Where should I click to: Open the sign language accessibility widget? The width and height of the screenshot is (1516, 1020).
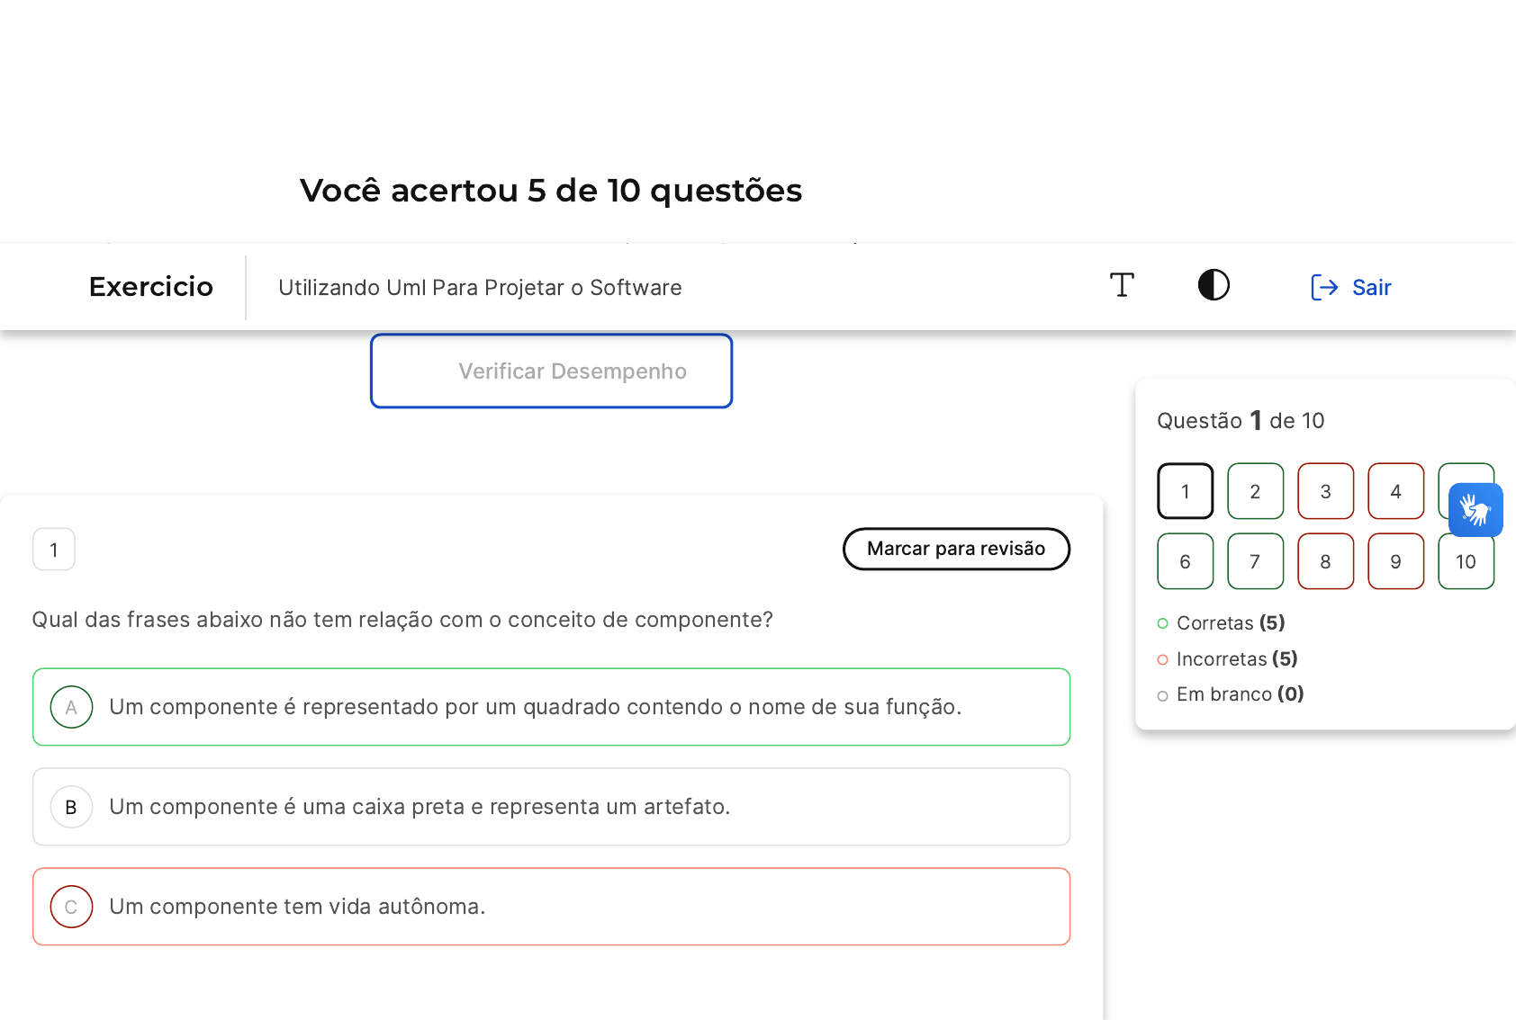1475,510
